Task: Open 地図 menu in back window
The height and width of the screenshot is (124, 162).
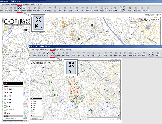Action: point(34,5)
